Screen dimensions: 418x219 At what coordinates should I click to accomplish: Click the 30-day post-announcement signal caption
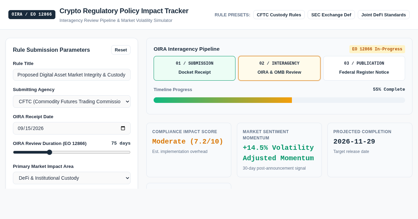(274, 168)
